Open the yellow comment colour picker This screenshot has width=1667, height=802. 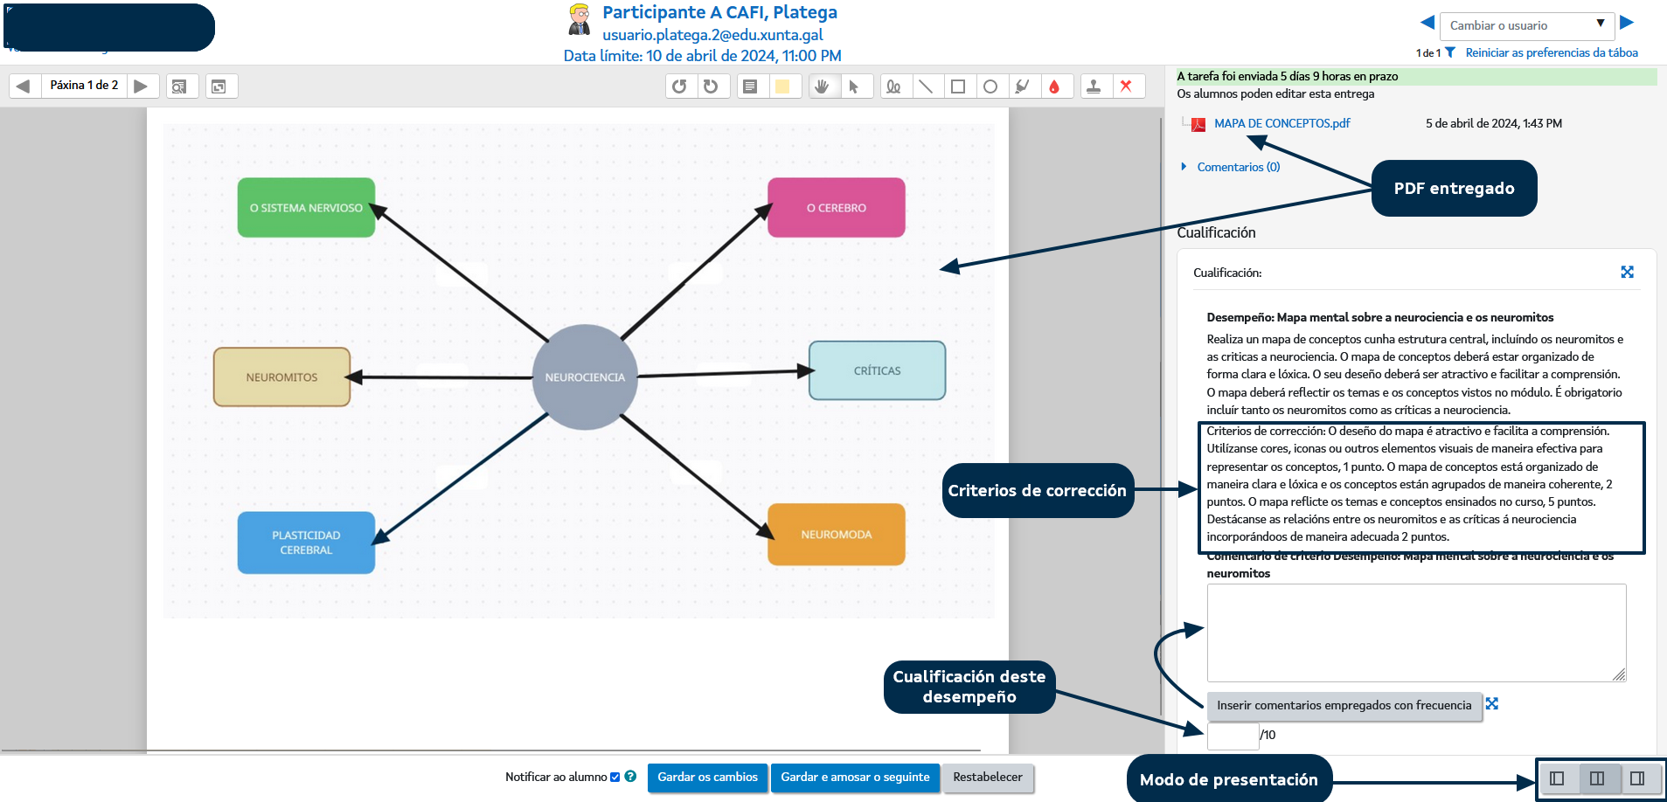coord(782,86)
